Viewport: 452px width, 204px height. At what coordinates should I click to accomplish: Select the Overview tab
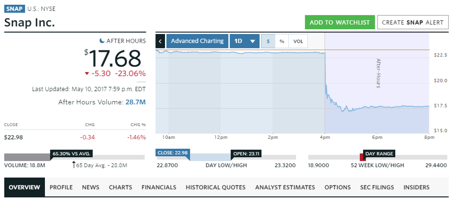(x=24, y=187)
